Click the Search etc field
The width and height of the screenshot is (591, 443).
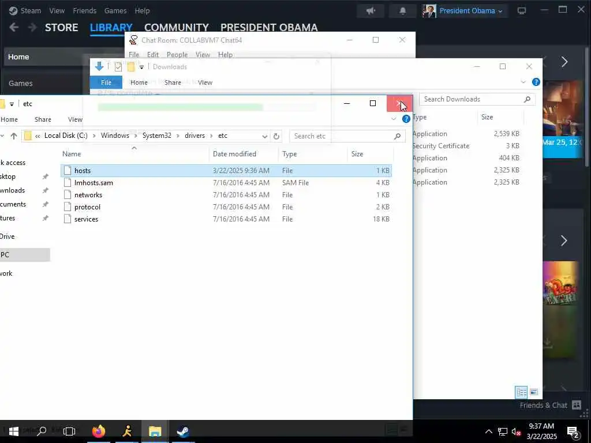(x=347, y=136)
